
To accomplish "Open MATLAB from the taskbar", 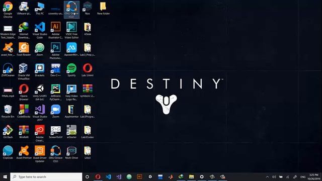I will tap(171, 176).
